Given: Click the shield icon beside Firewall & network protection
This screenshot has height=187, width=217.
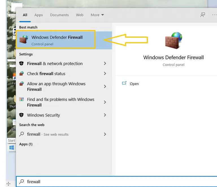Looking at the screenshot, I should pyautogui.click(x=21, y=63).
